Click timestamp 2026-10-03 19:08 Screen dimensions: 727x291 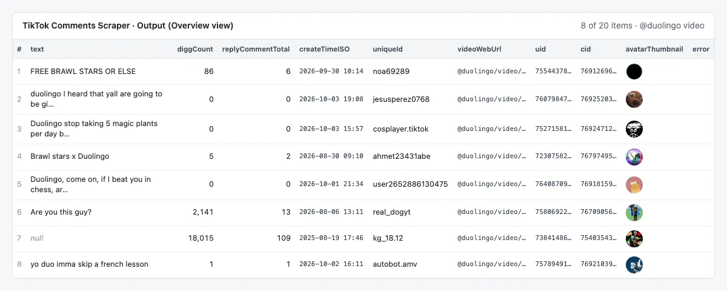click(331, 99)
